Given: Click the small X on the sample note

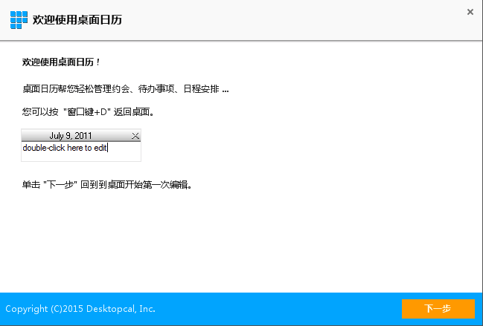Looking at the screenshot, I should click(135, 136).
